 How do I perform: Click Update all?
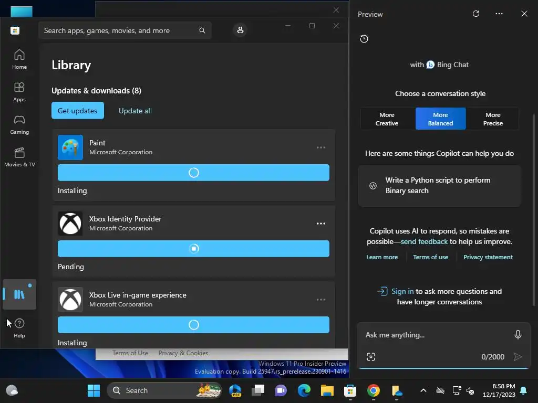point(135,111)
